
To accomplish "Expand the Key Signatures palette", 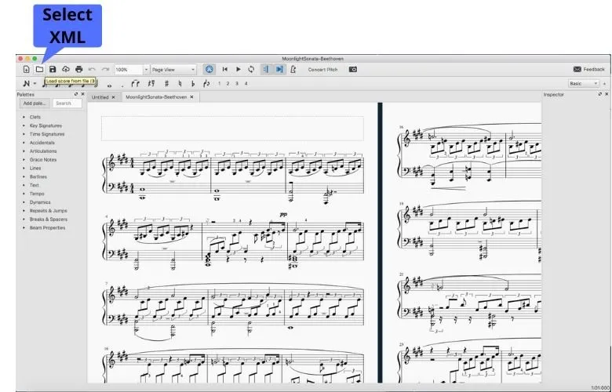I will click(46, 125).
